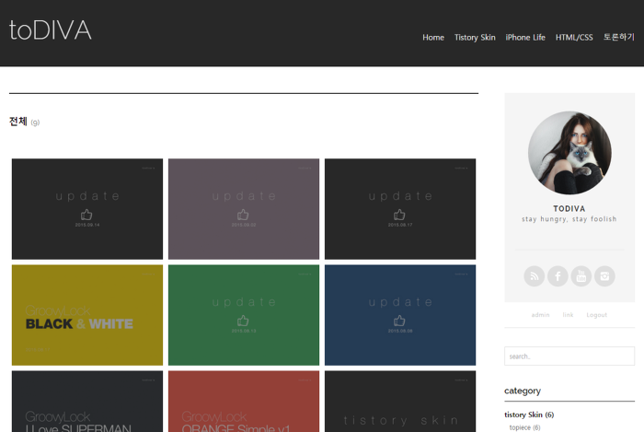Open the 토론하기 menu item
Viewport: 644px width, 432px height.
point(618,37)
